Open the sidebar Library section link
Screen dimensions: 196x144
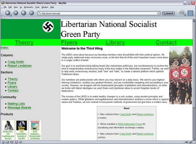(x=12, y=87)
